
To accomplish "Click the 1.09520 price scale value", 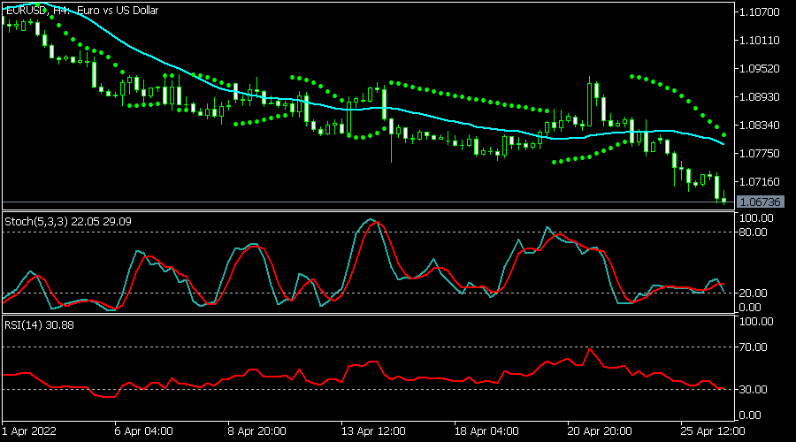I will 760,68.
